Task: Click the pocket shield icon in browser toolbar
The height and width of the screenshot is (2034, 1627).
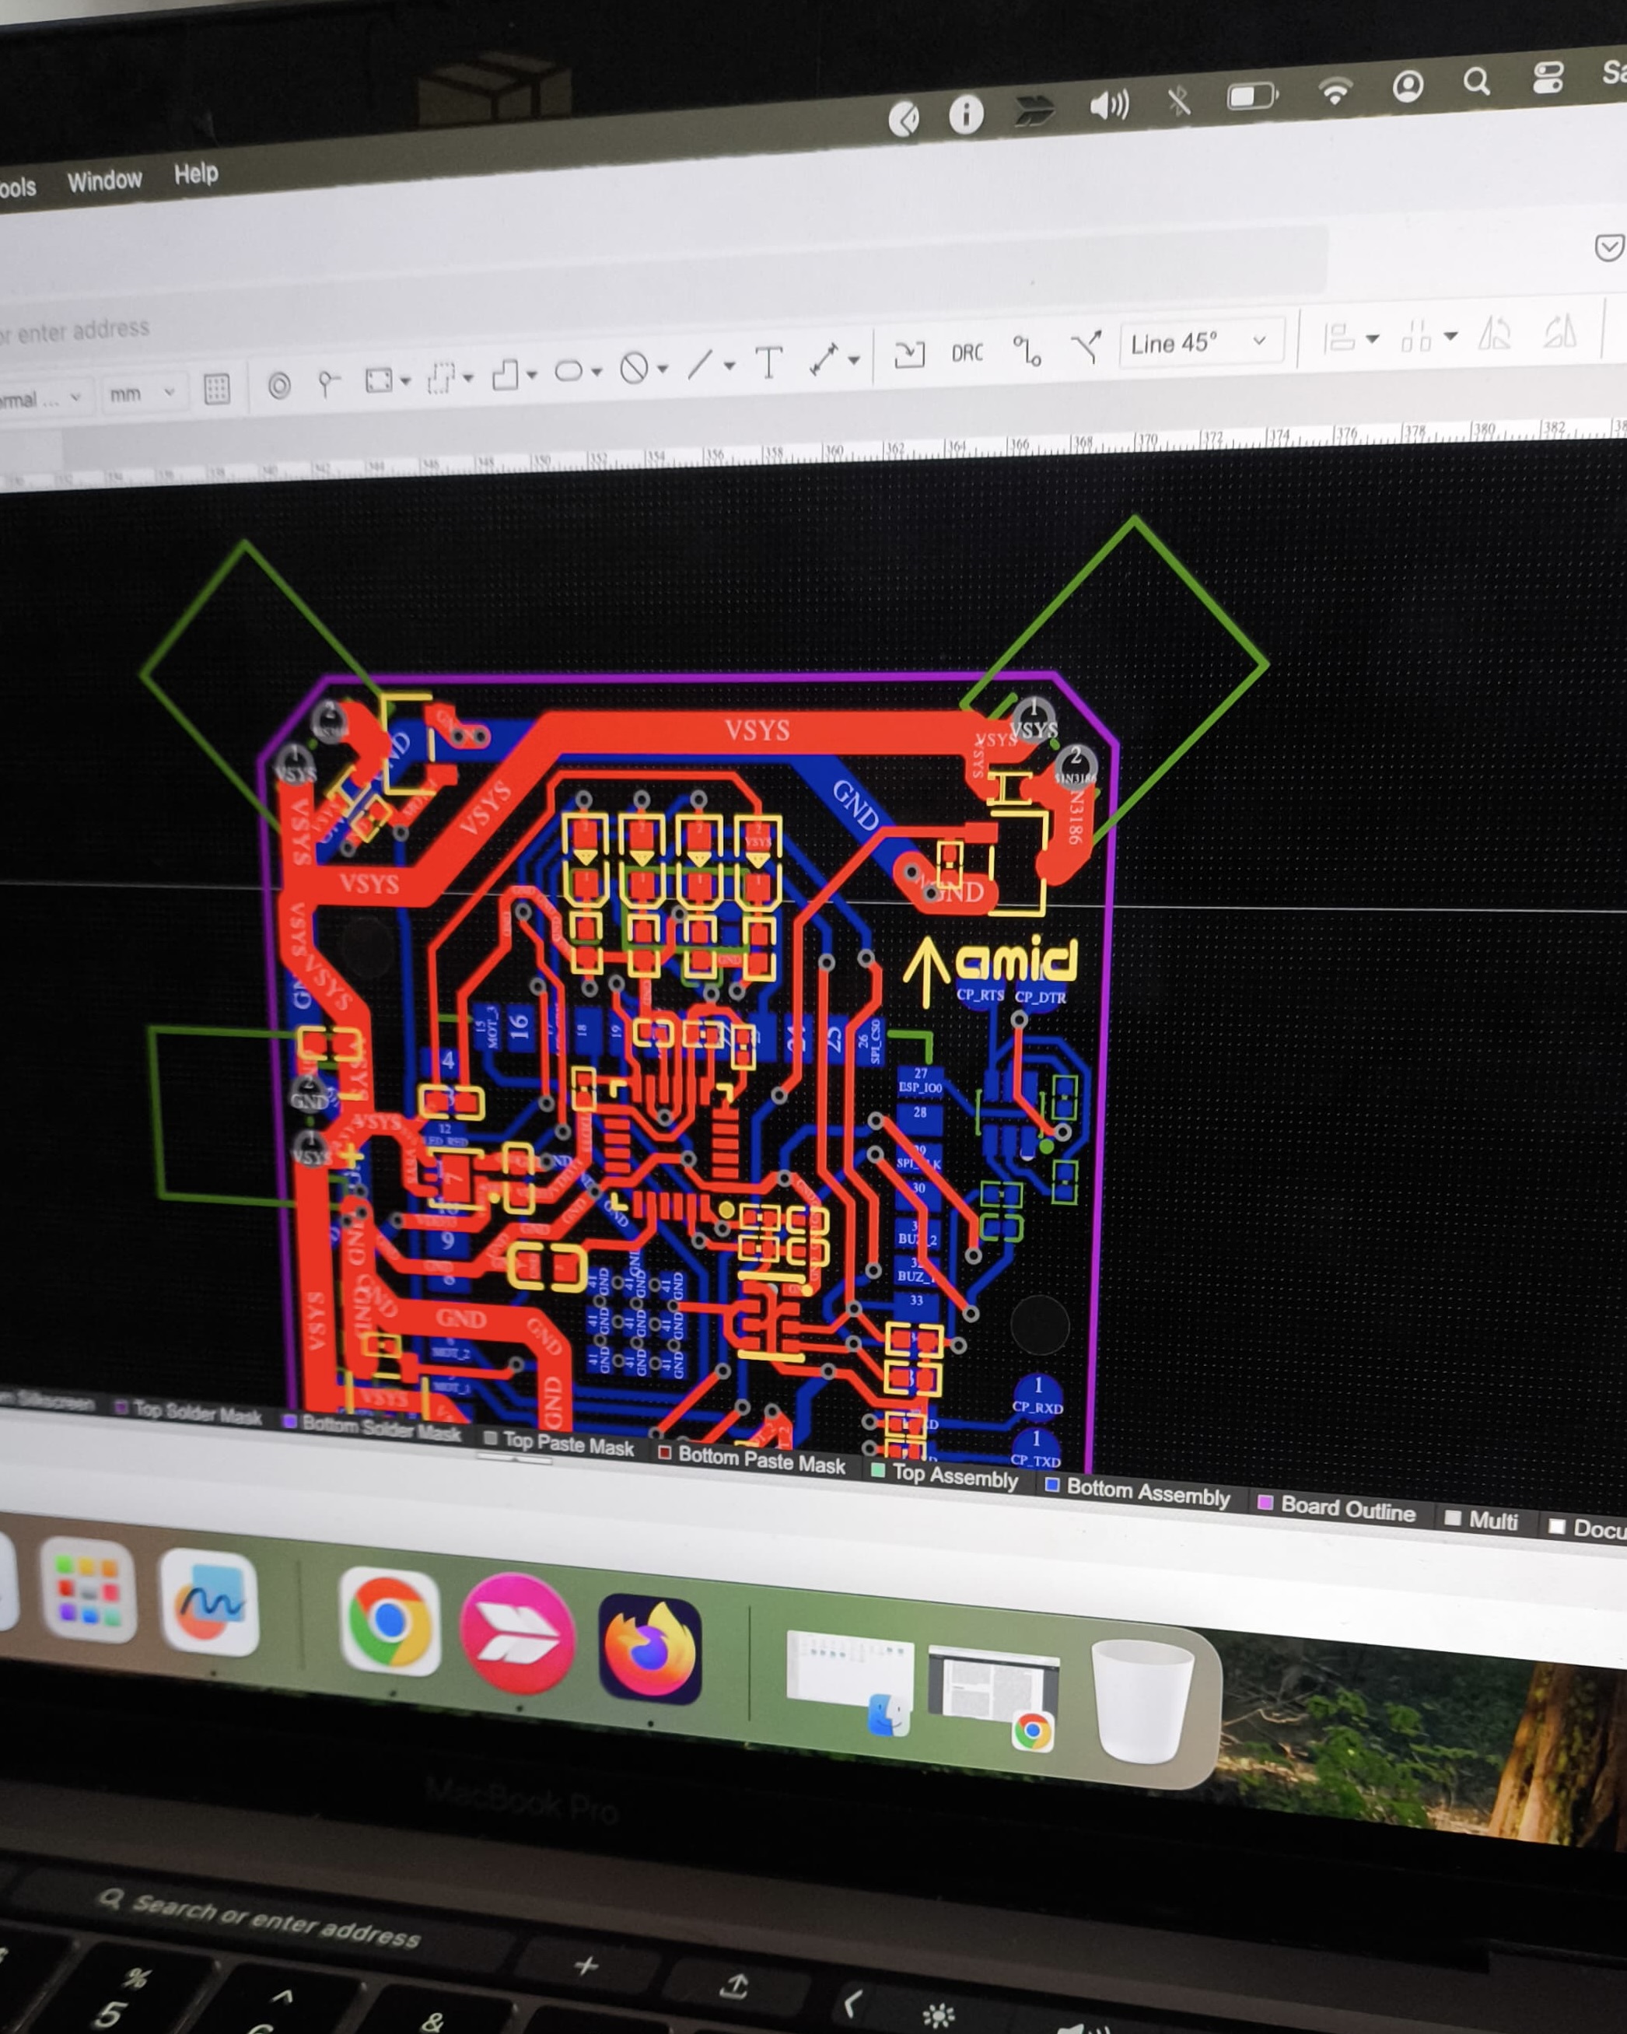Action: point(1609,247)
